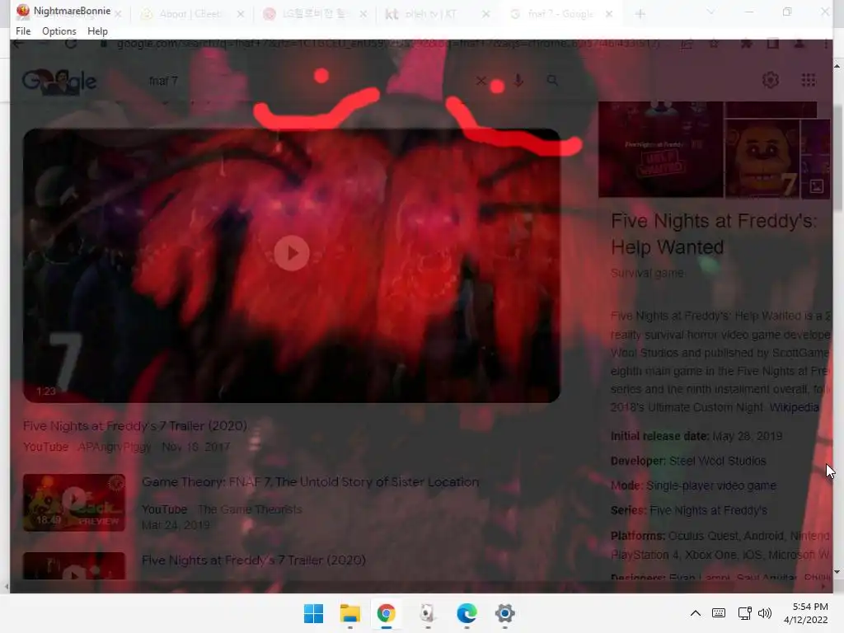
Task: Click the Wikipedia source link
Action: (x=794, y=407)
